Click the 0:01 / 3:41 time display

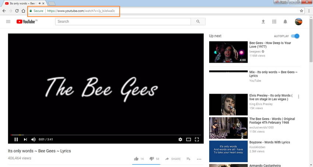pos(46,139)
